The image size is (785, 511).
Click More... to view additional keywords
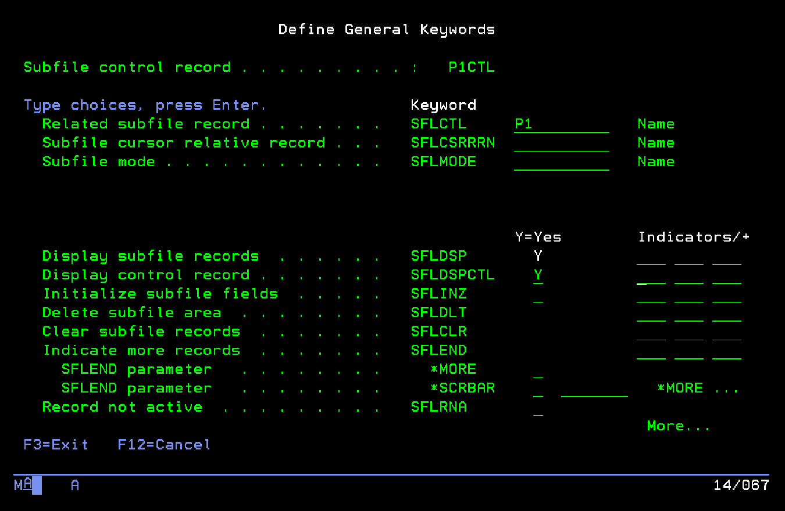click(x=677, y=426)
